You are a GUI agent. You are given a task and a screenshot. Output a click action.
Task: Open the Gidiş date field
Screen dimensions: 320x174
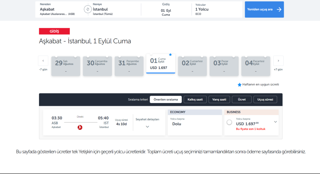166,9
